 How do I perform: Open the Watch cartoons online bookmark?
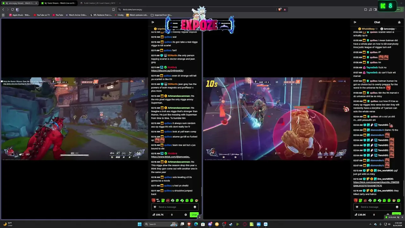[137, 15]
